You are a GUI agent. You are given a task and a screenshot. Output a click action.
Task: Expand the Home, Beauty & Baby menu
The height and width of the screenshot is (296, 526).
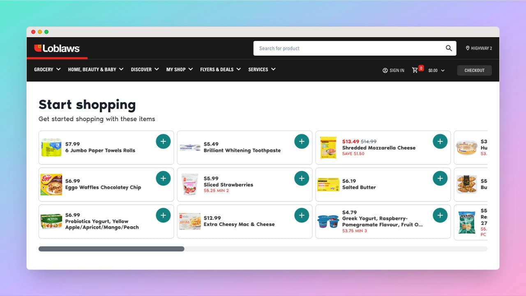pyautogui.click(x=95, y=69)
